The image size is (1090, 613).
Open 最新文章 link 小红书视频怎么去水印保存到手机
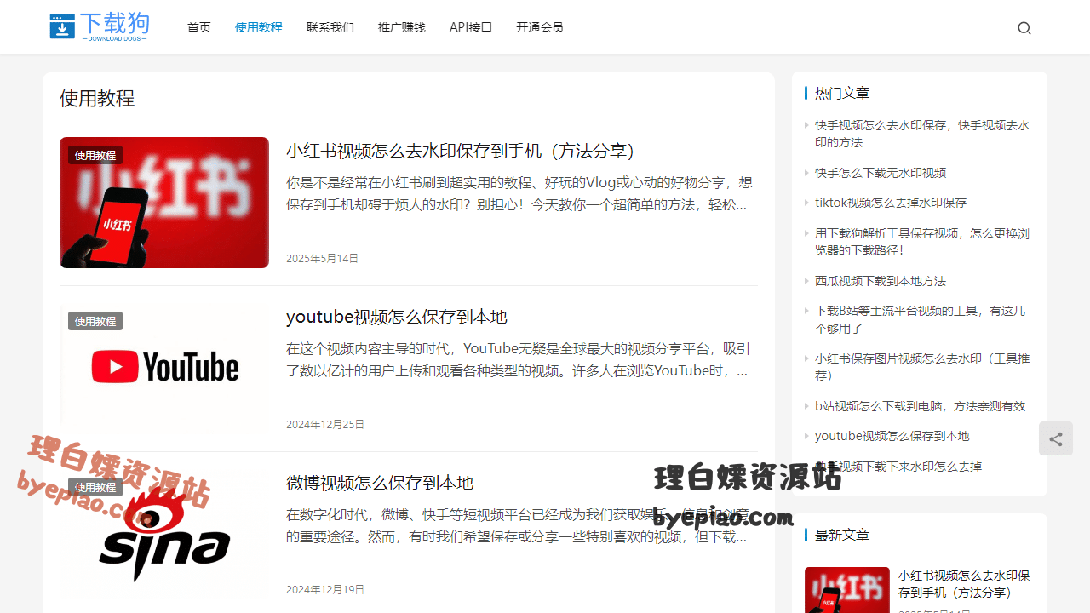pos(964,584)
